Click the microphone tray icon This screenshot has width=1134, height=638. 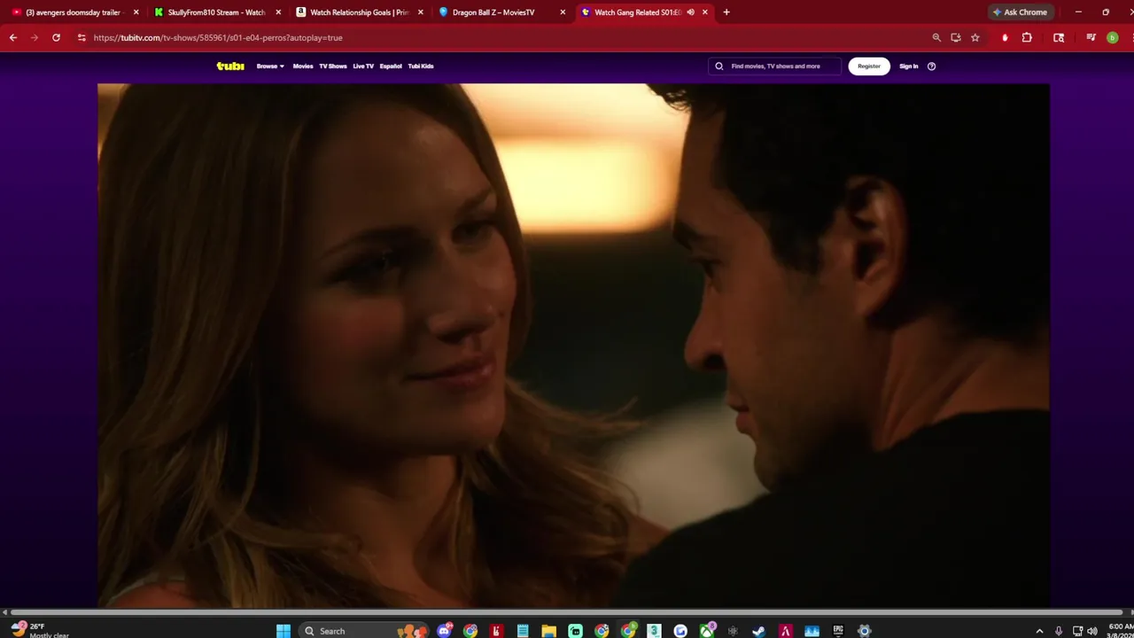(1059, 631)
